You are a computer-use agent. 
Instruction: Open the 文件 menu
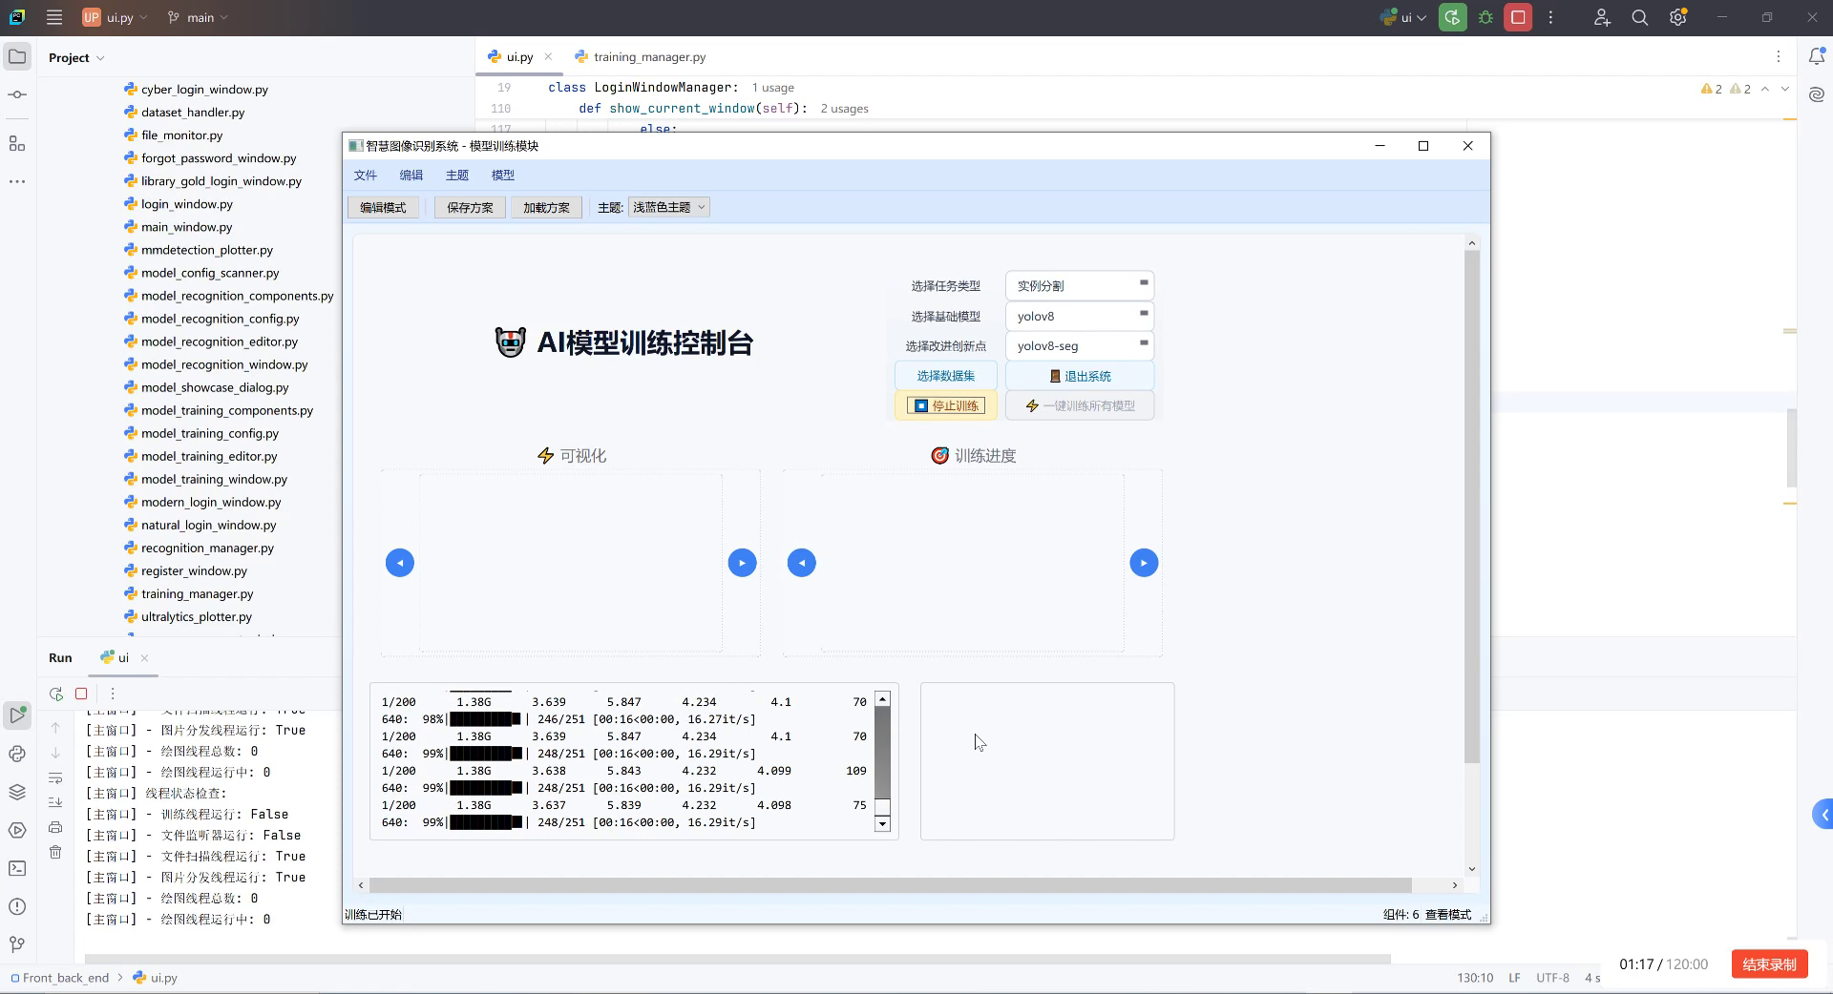[366, 175]
